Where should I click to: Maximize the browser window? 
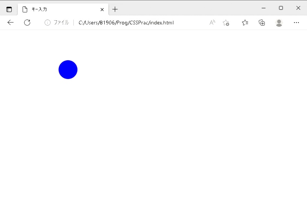[x=281, y=8]
